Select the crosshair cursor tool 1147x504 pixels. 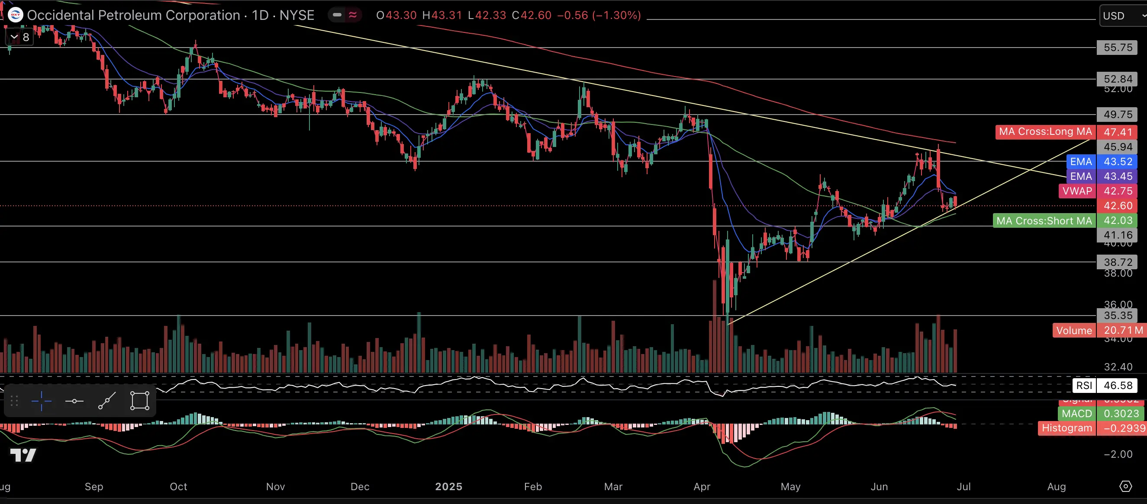tap(42, 401)
